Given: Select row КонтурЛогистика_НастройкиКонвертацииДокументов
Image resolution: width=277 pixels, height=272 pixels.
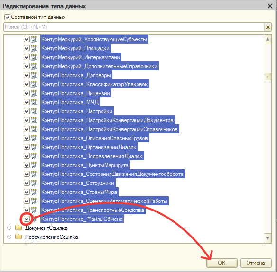Looking at the screenshot, I should [x=108, y=120].
